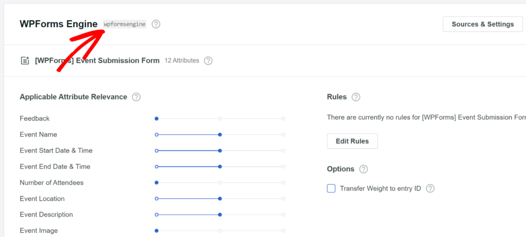Set Event Image relevance slider to middle
This screenshot has width=526, height=237.
click(220, 230)
